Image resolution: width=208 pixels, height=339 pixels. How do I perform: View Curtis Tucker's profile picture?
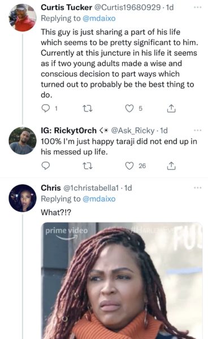(x=23, y=18)
